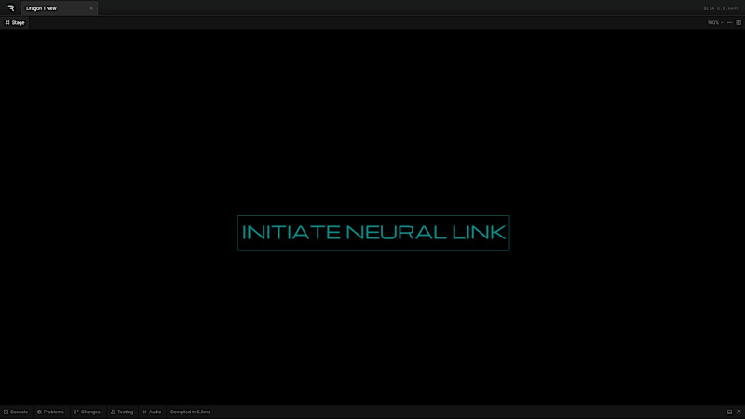This screenshot has height=419, width=745.
Task: Open the 100% zoom dropdown
Action: [x=714, y=22]
